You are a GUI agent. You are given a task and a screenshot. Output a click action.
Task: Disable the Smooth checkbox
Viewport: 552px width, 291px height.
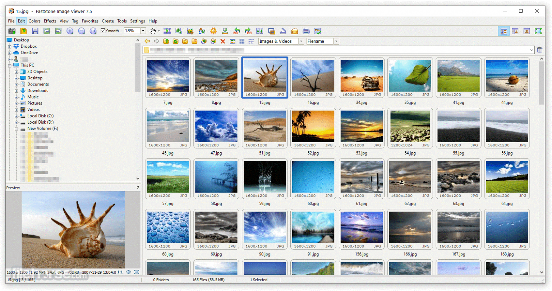pyautogui.click(x=103, y=31)
